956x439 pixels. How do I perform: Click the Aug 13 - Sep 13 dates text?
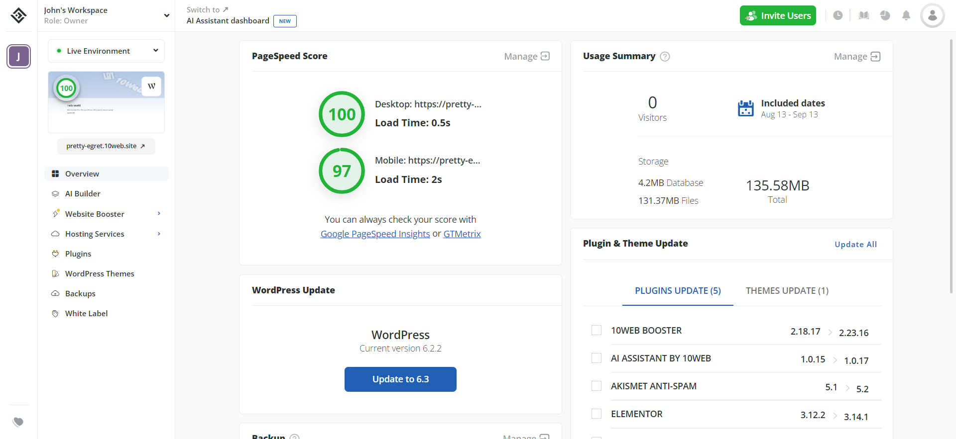click(x=789, y=114)
